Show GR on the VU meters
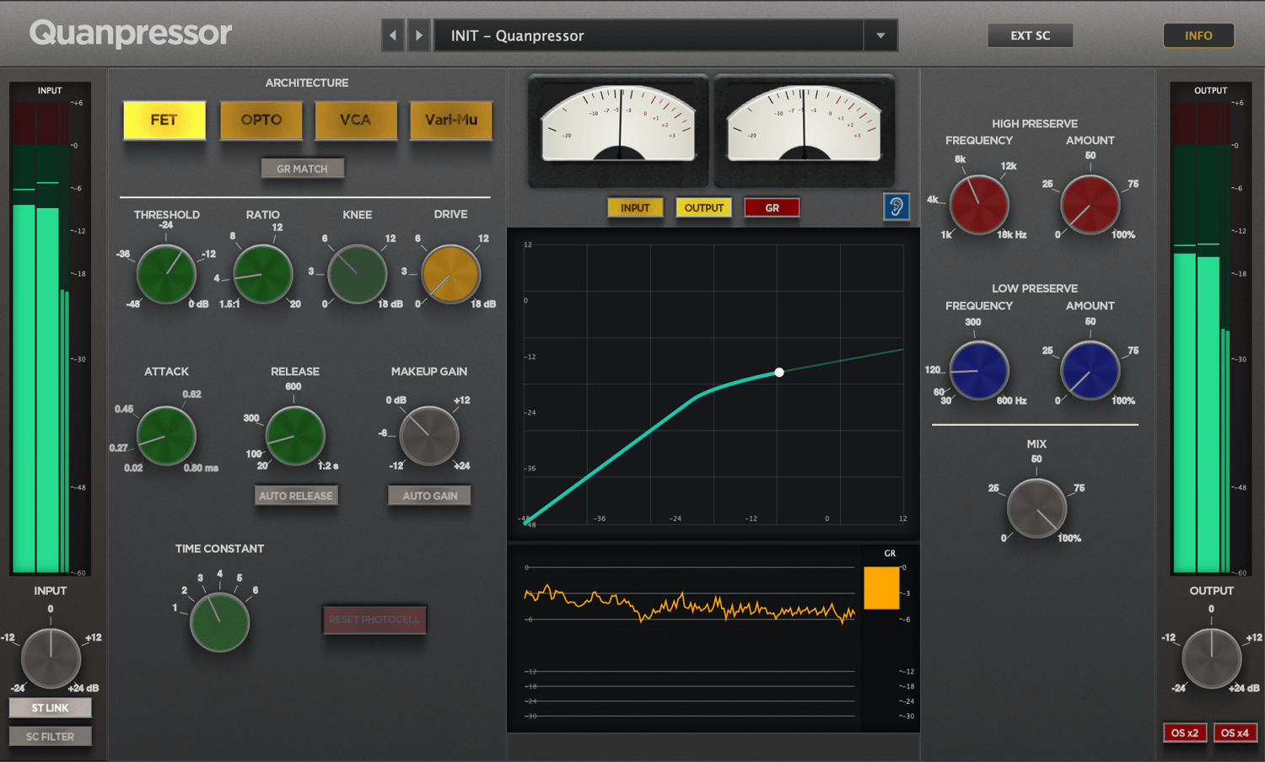This screenshot has width=1265, height=762. pyautogui.click(x=772, y=207)
